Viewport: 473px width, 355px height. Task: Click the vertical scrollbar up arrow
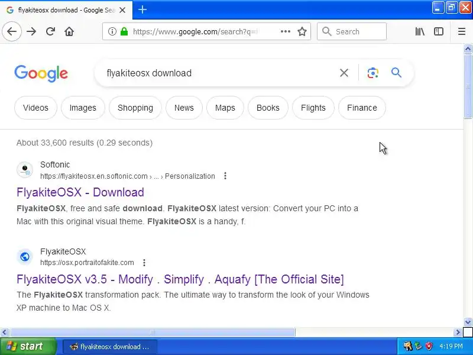click(x=468, y=49)
